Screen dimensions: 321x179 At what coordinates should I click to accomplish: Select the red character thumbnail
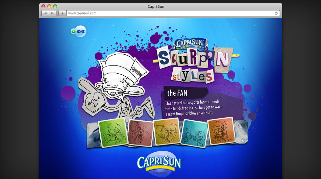pos(141,133)
